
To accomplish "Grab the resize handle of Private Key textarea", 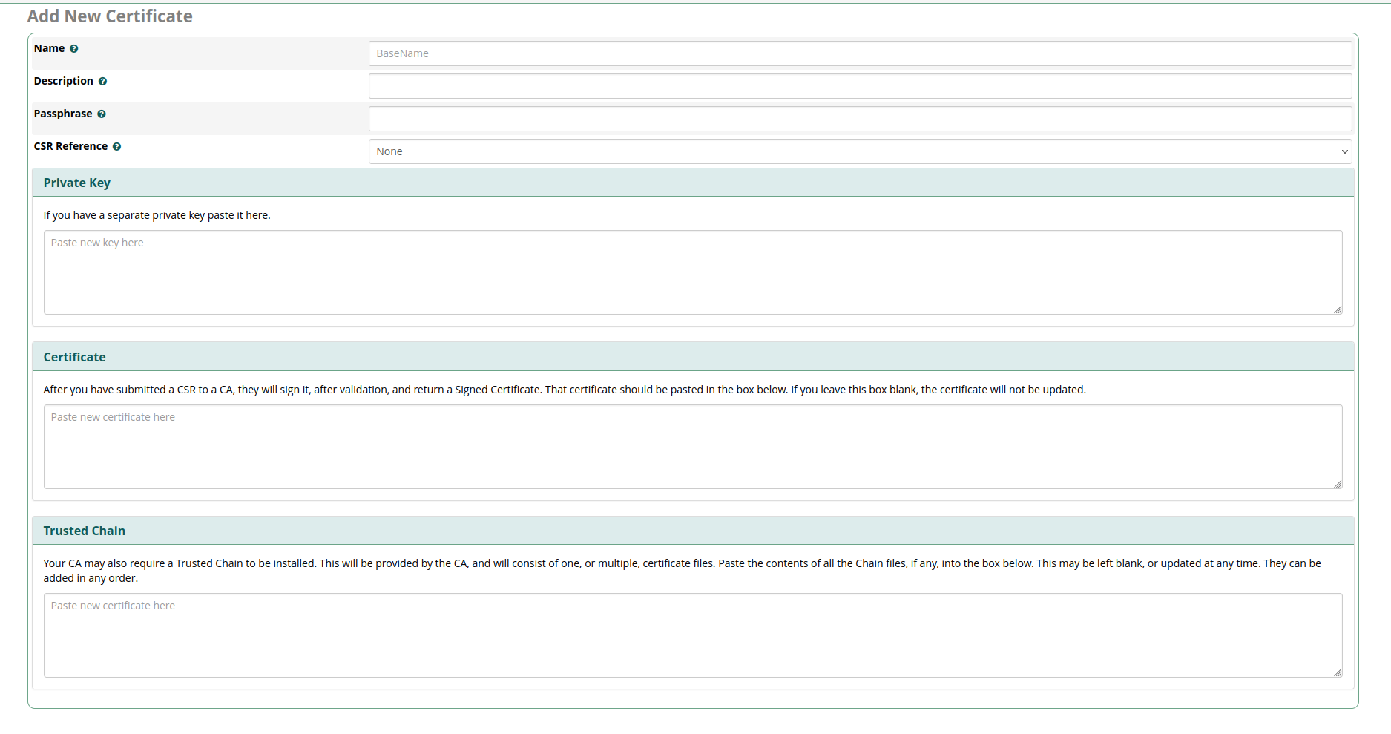I will pyautogui.click(x=1338, y=309).
